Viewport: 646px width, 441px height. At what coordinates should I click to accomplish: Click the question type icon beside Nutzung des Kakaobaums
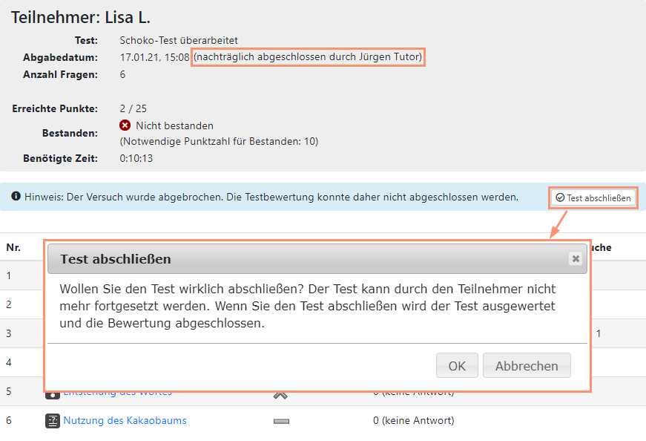(52, 420)
